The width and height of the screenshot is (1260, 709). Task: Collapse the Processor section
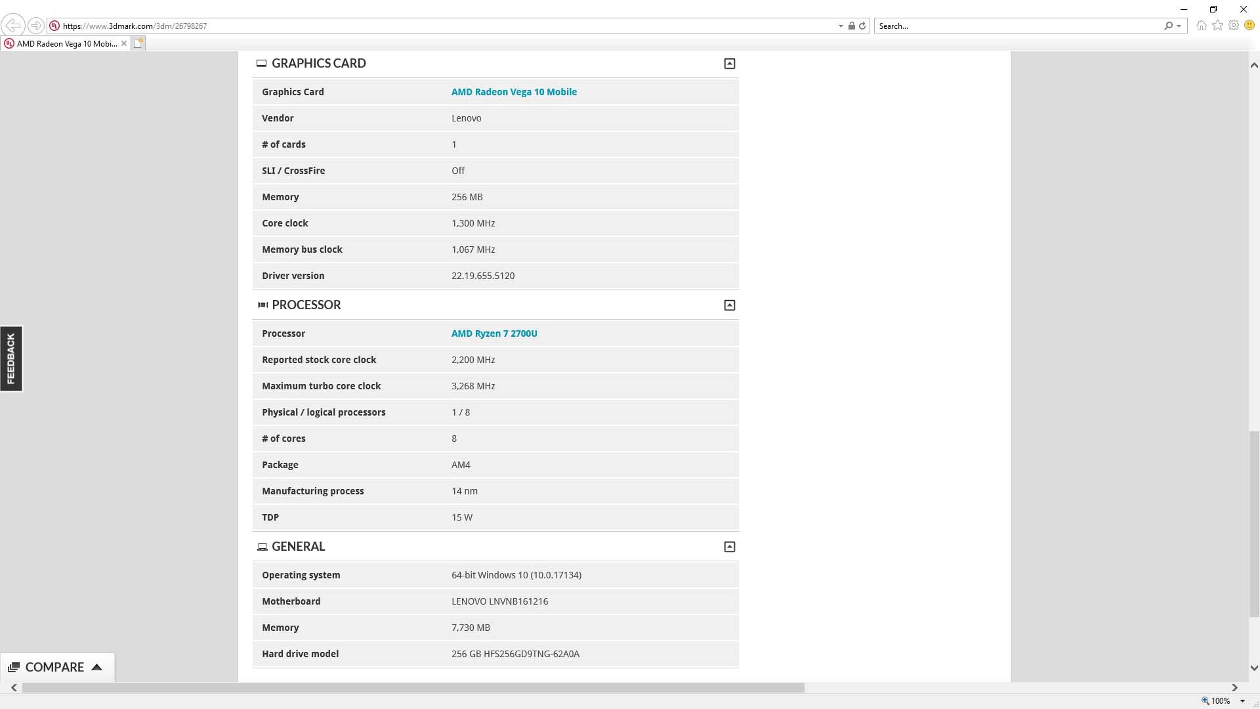[x=729, y=305]
